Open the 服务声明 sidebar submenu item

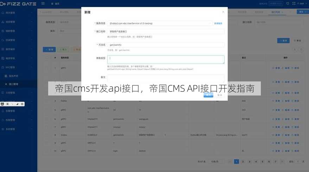(x=13, y=76)
